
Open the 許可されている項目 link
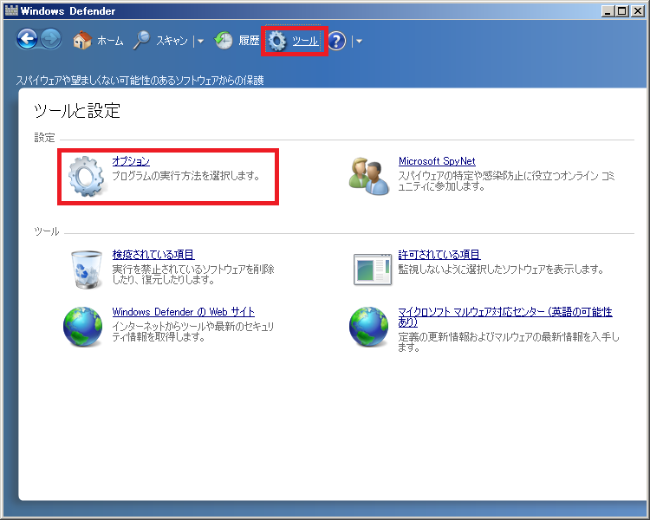tap(439, 254)
